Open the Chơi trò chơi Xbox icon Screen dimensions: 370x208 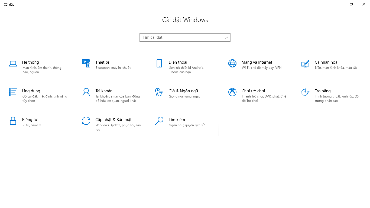click(232, 92)
